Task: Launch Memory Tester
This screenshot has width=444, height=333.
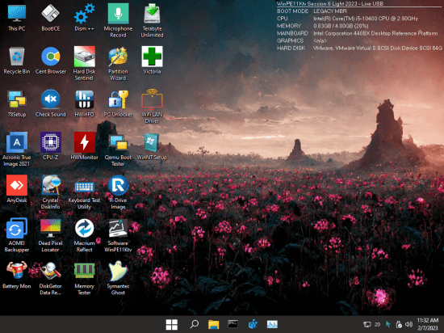Action: click(84, 278)
